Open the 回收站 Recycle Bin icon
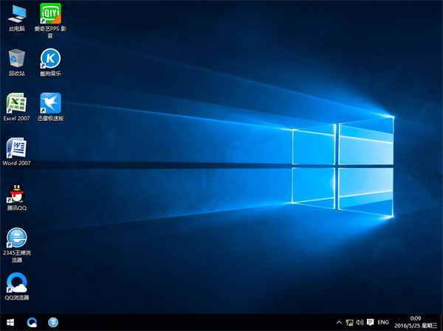Viewport: 443px width, 331px height. pyautogui.click(x=16, y=59)
